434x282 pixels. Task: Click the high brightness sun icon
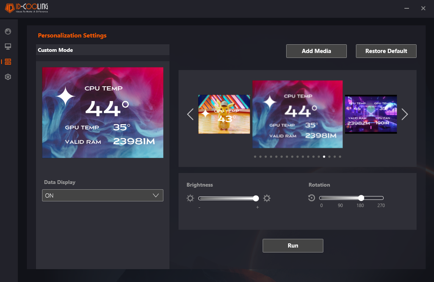coord(267,198)
